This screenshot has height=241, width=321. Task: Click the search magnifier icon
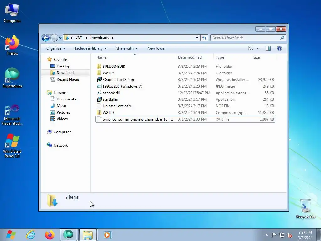282,38
